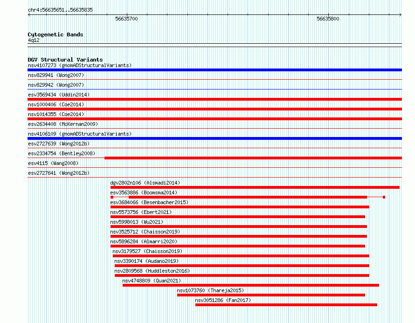Click the red bar of nsv5896284
This screenshot has height=323, width=415.
pos(238,246)
